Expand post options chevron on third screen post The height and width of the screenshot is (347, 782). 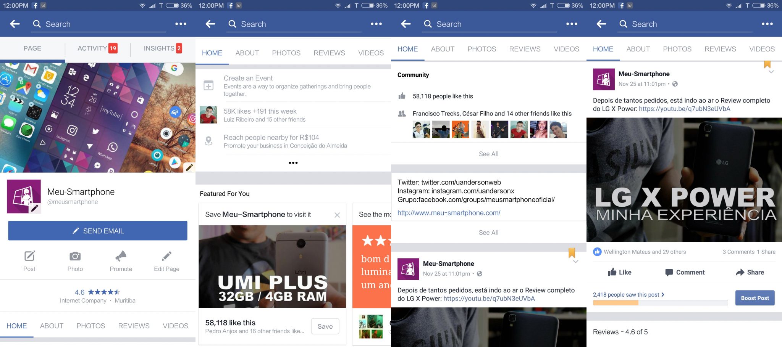coord(576,262)
